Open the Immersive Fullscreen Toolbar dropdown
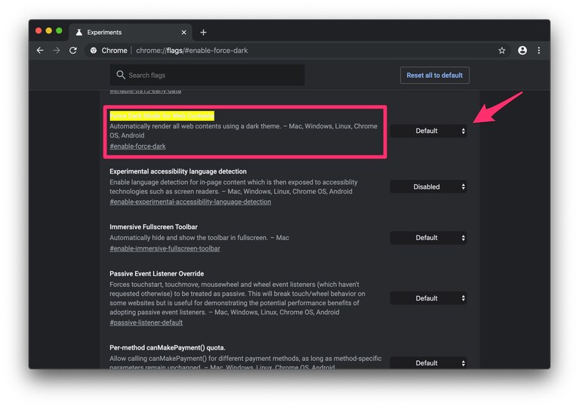The width and height of the screenshot is (579, 407). point(428,238)
